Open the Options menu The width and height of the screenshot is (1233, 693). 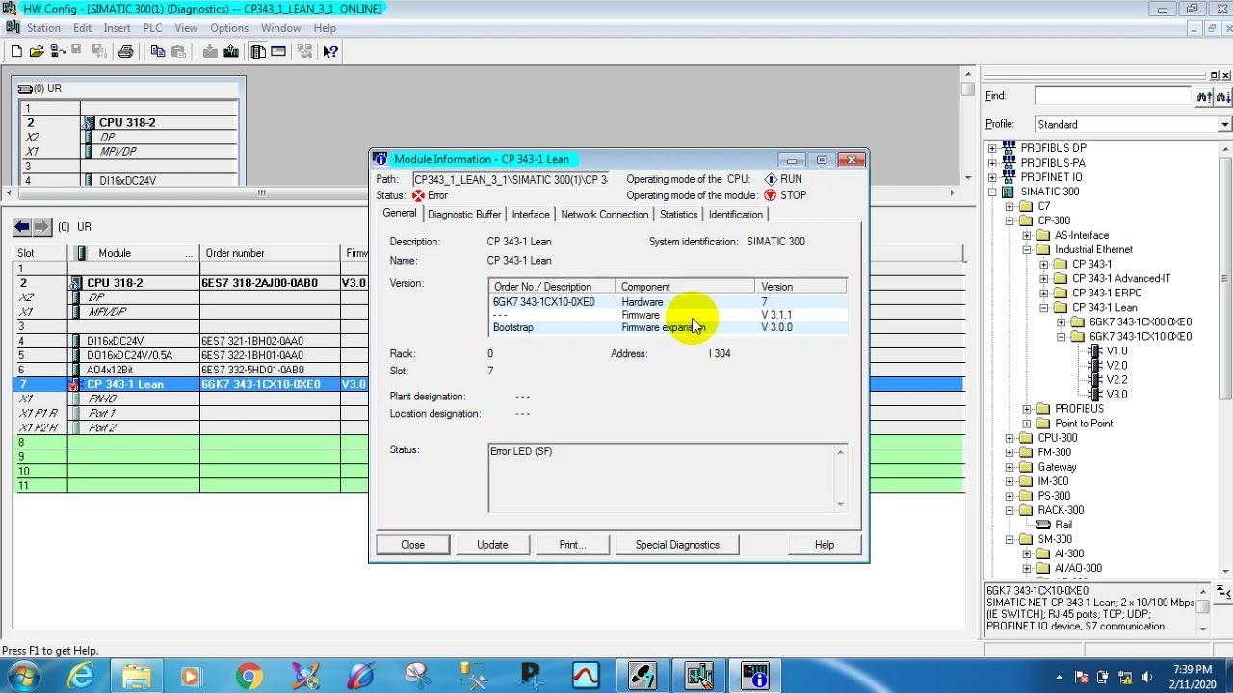click(x=229, y=28)
